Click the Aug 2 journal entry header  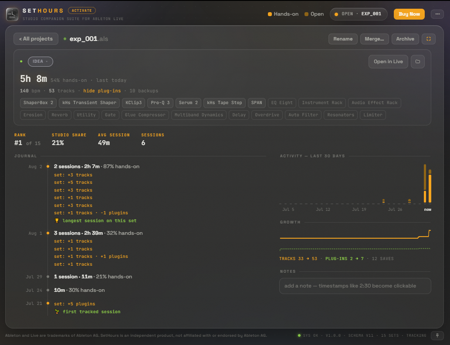pyautogui.click(x=96, y=166)
